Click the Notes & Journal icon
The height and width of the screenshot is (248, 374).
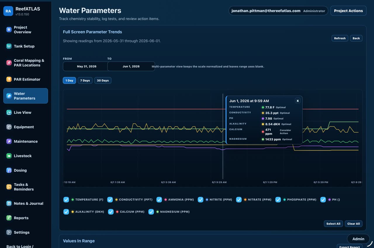9,203
